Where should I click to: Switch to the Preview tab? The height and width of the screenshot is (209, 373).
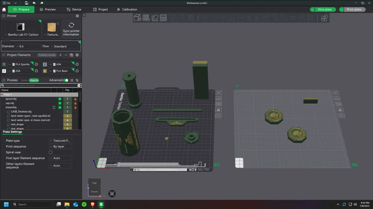(48, 10)
